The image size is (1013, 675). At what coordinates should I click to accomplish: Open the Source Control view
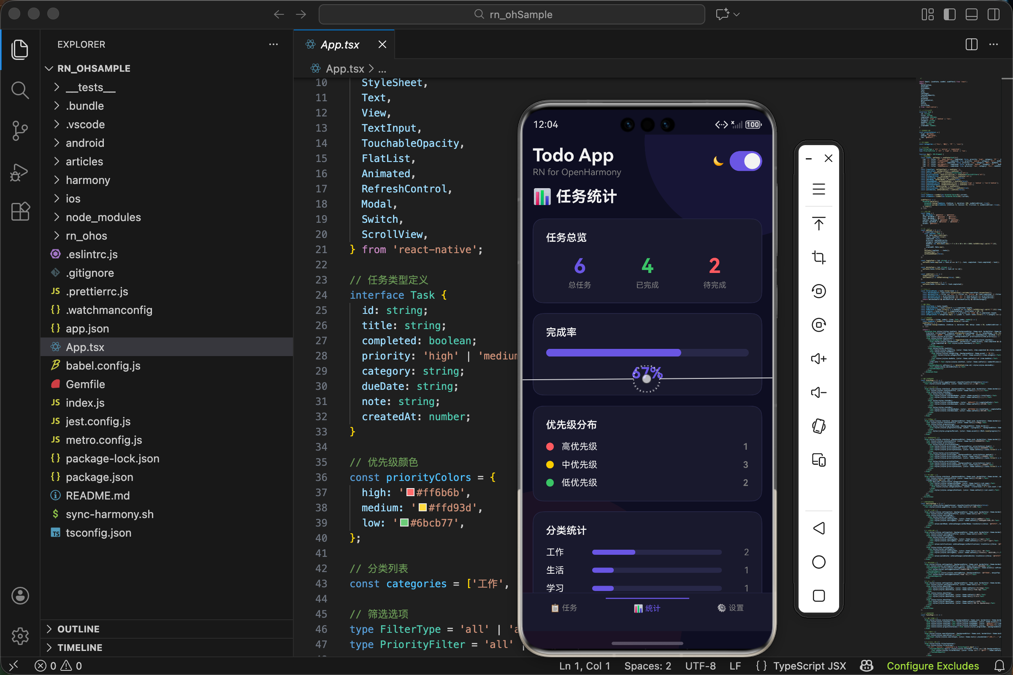click(x=20, y=130)
